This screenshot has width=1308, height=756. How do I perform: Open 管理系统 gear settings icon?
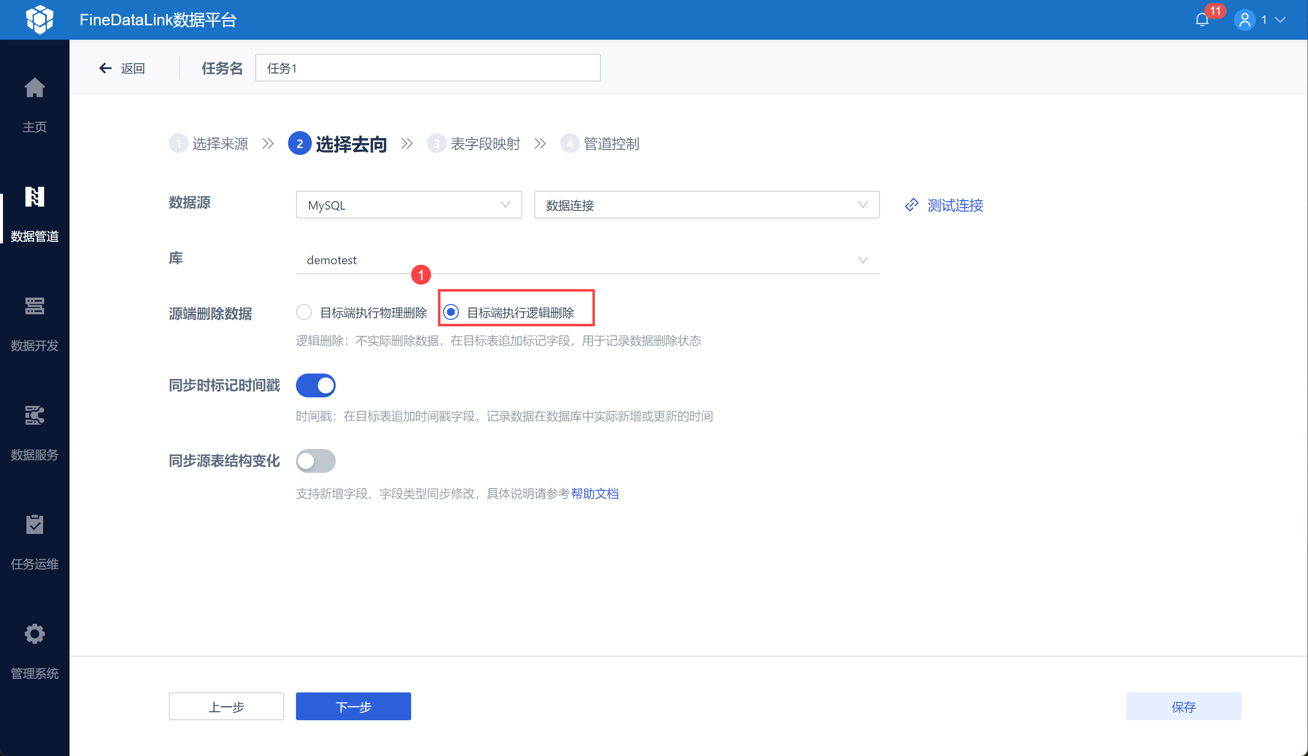[x=34, y=634]
